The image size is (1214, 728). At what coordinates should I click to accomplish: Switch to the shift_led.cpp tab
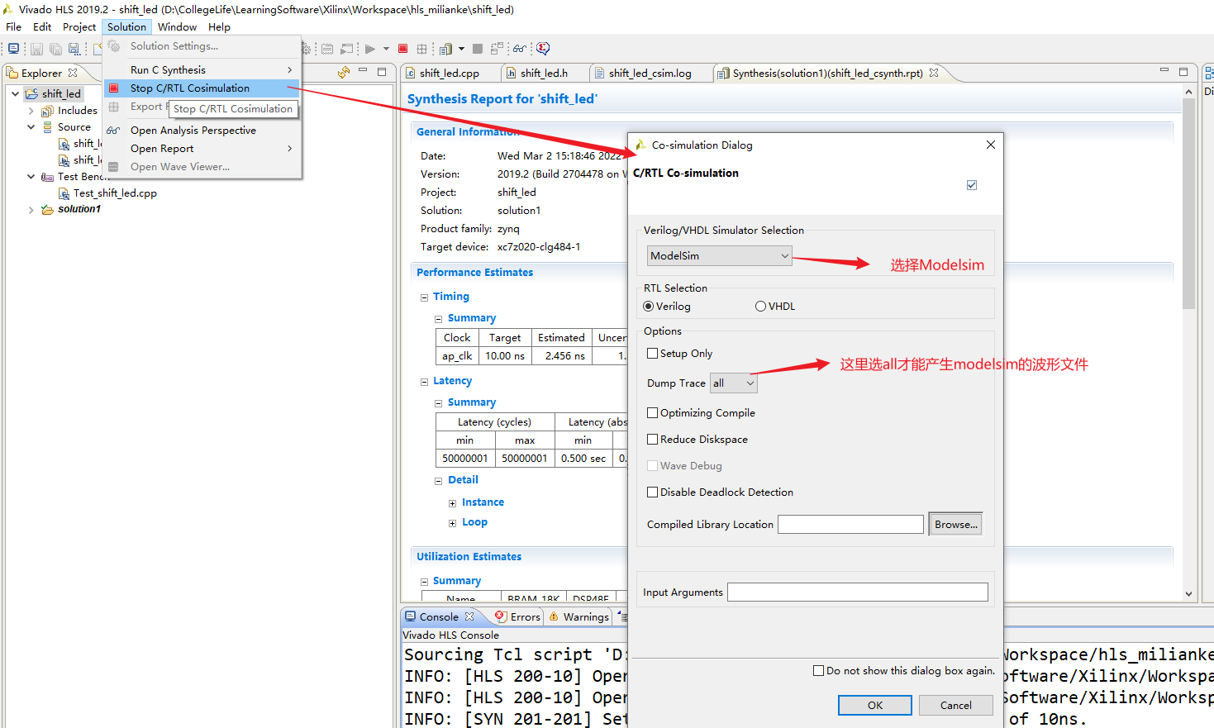(449, 73)
